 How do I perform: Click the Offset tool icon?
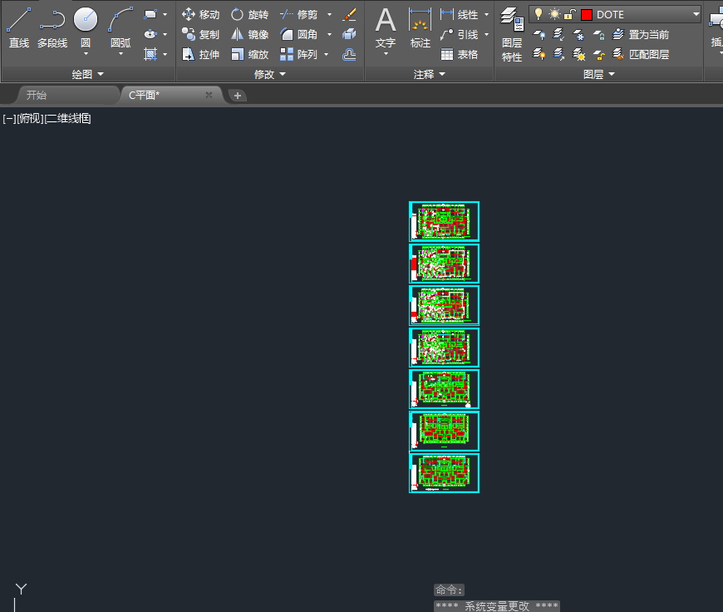coord(350,54)
